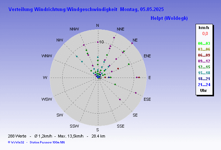Select the '18...21' time legend entry
The width and height of the screenshot is (221, 150).
pos(204,79)
